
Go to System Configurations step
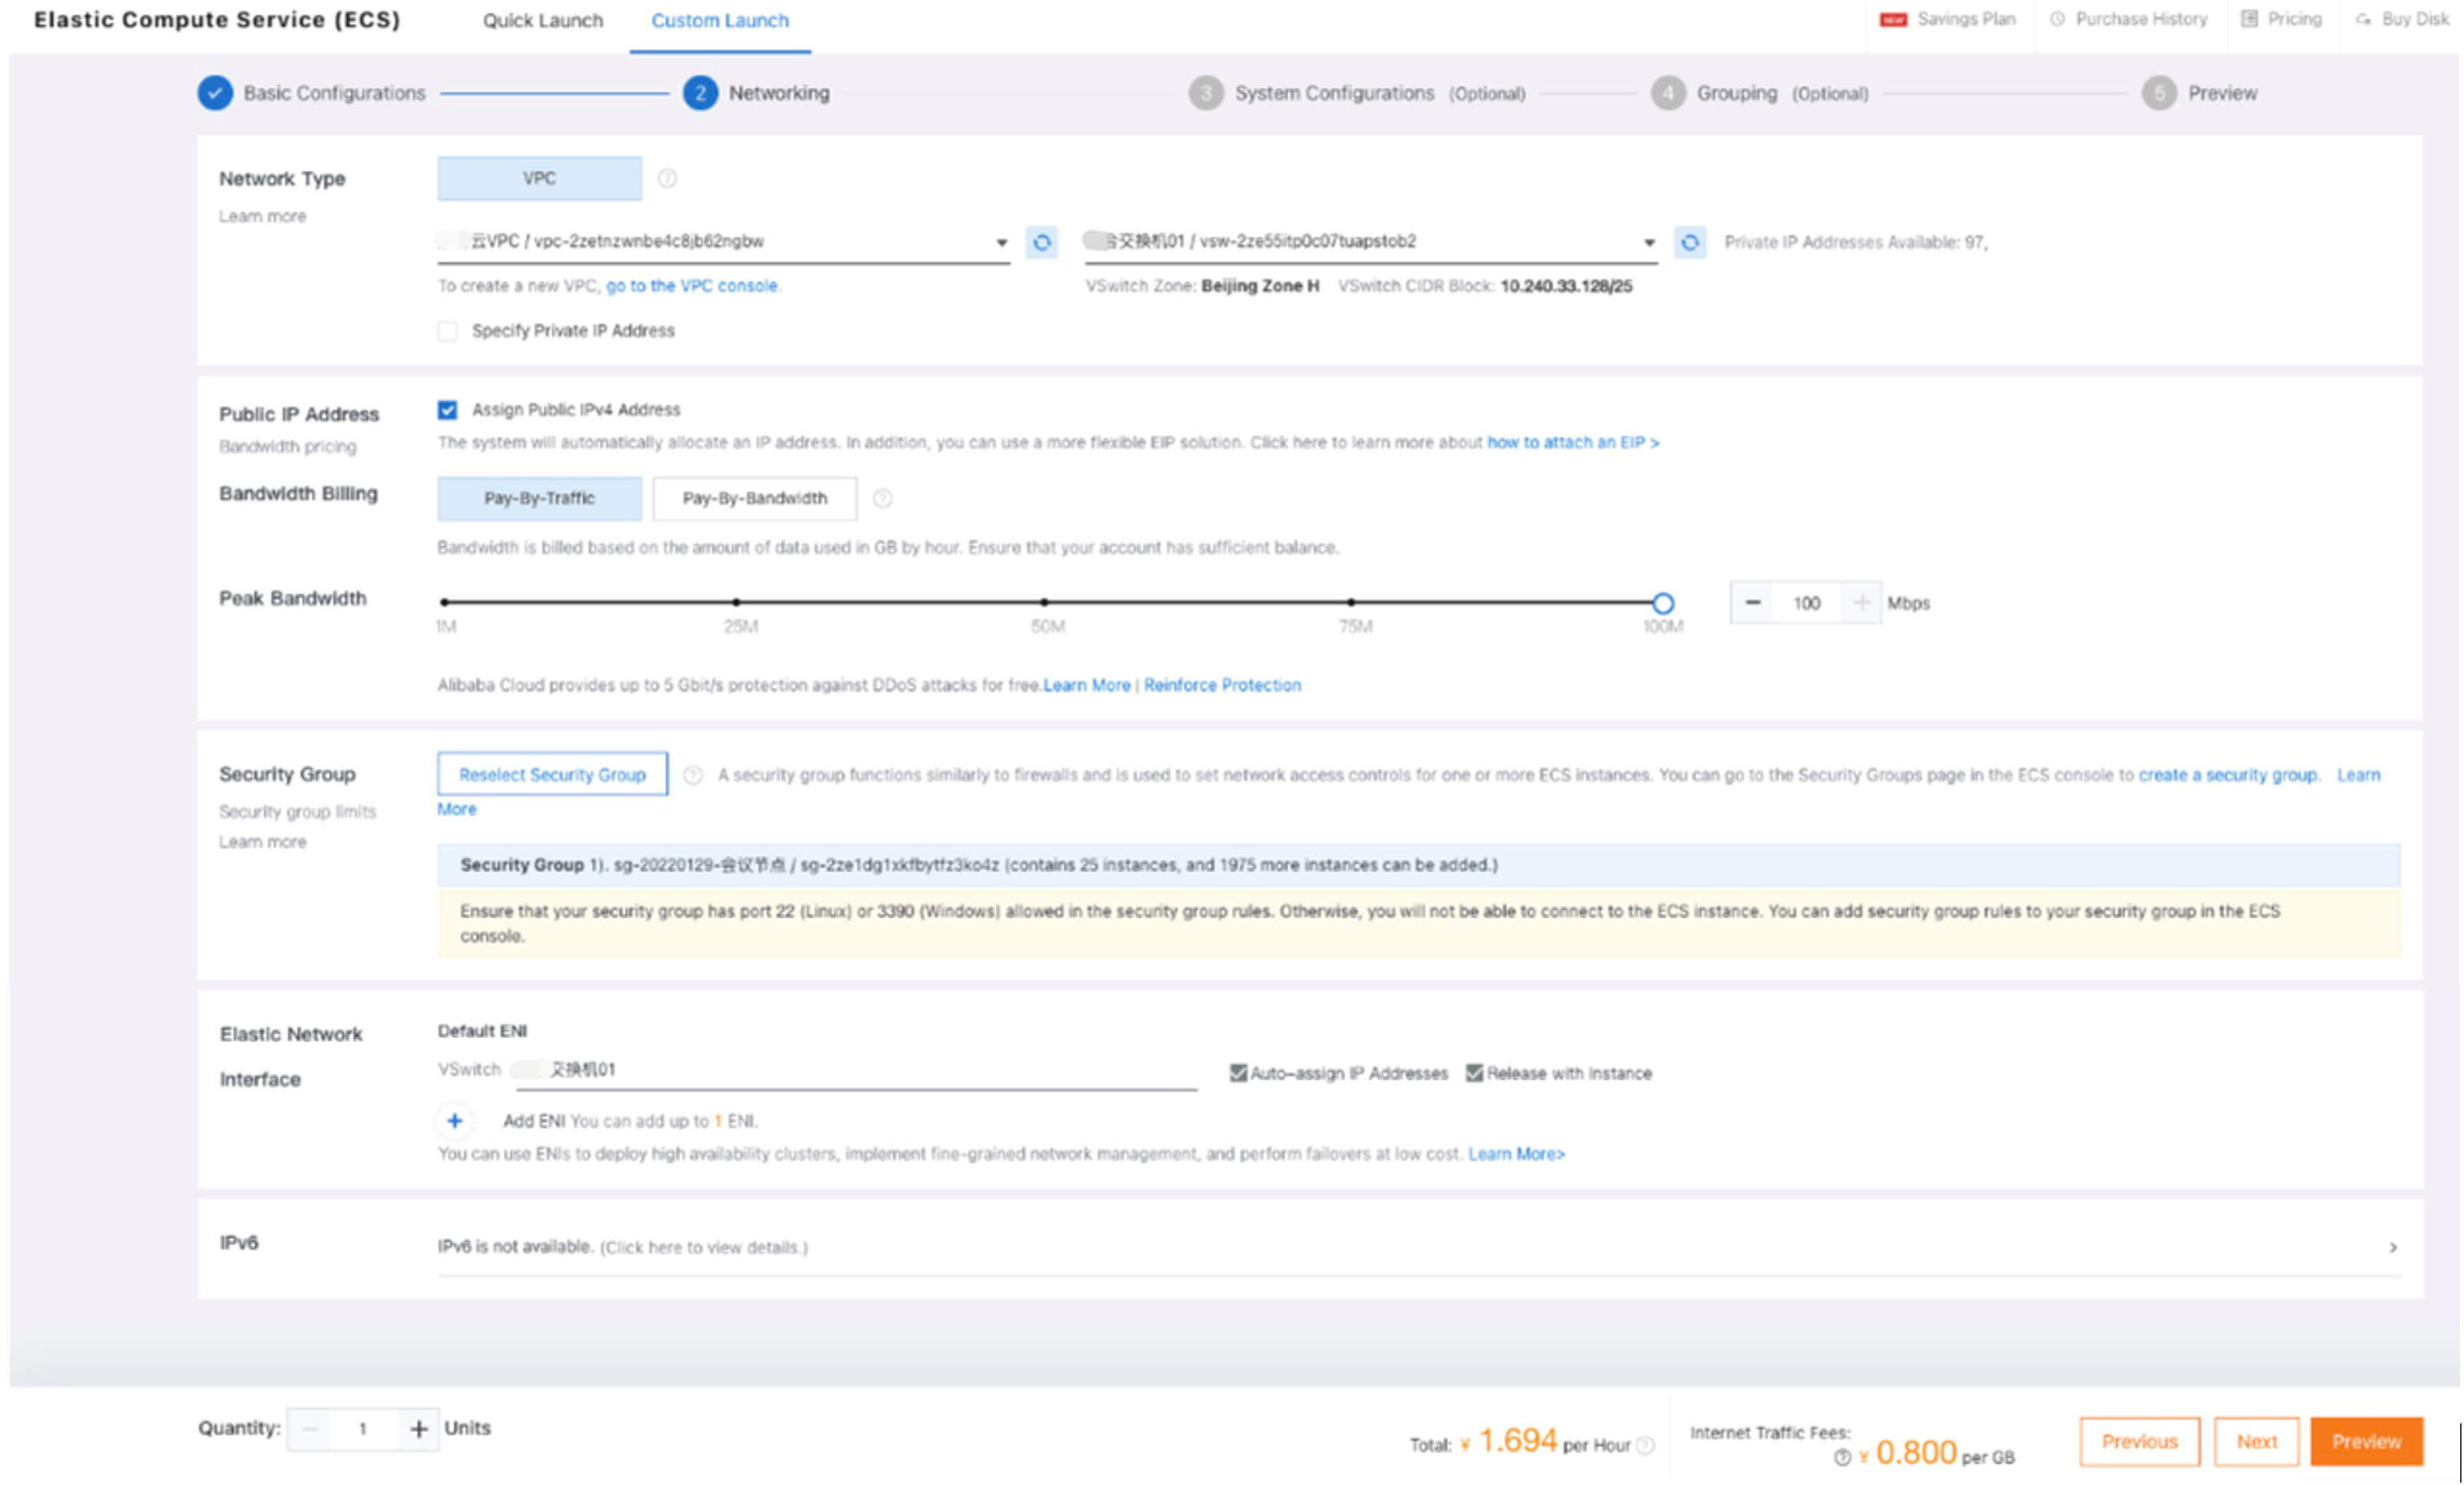1333,93
